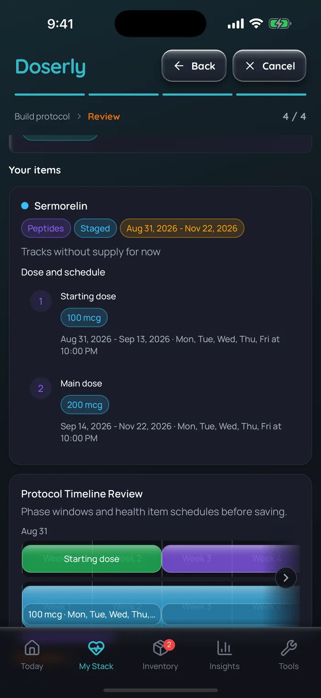This screenshot has width=321, height=698.
Task: Tap the step 1 circle for Starting dose
Action: click(x=41, y=301)
